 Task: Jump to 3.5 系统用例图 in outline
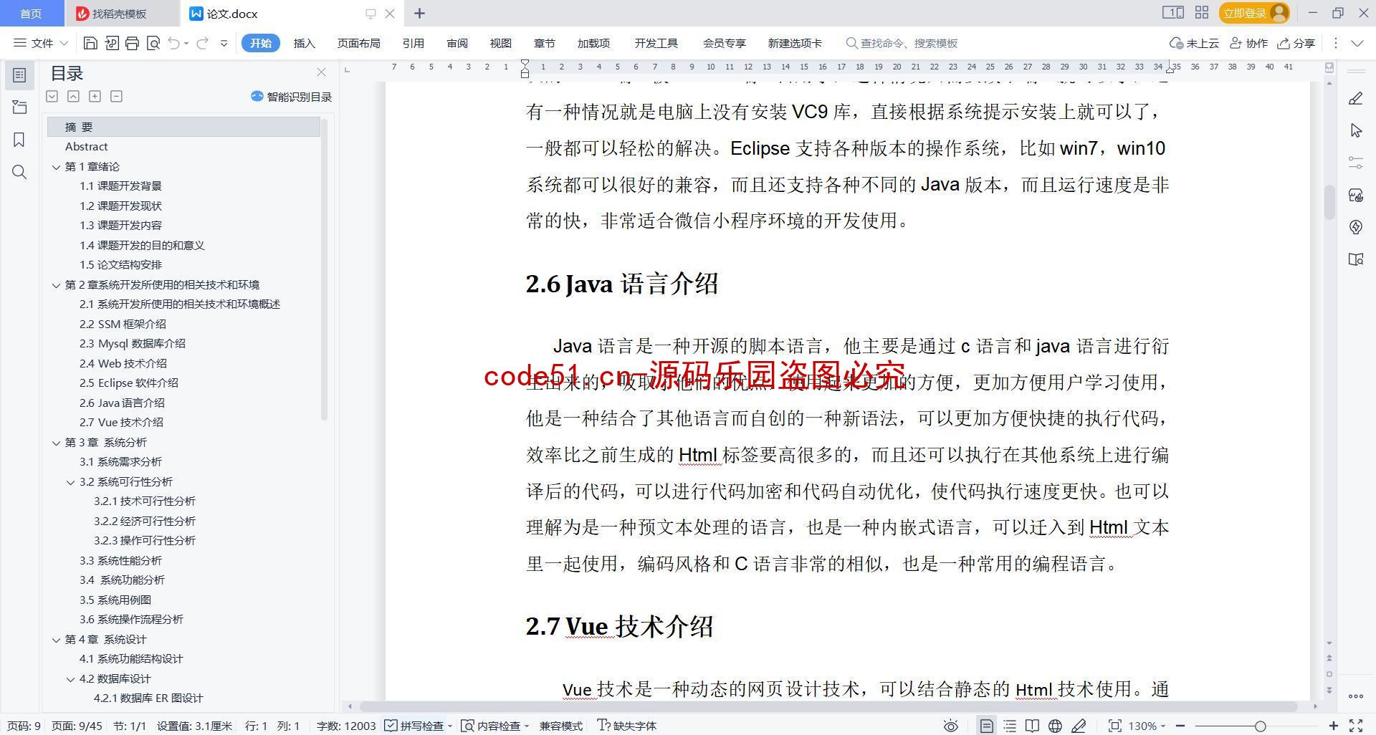point(115,600)
